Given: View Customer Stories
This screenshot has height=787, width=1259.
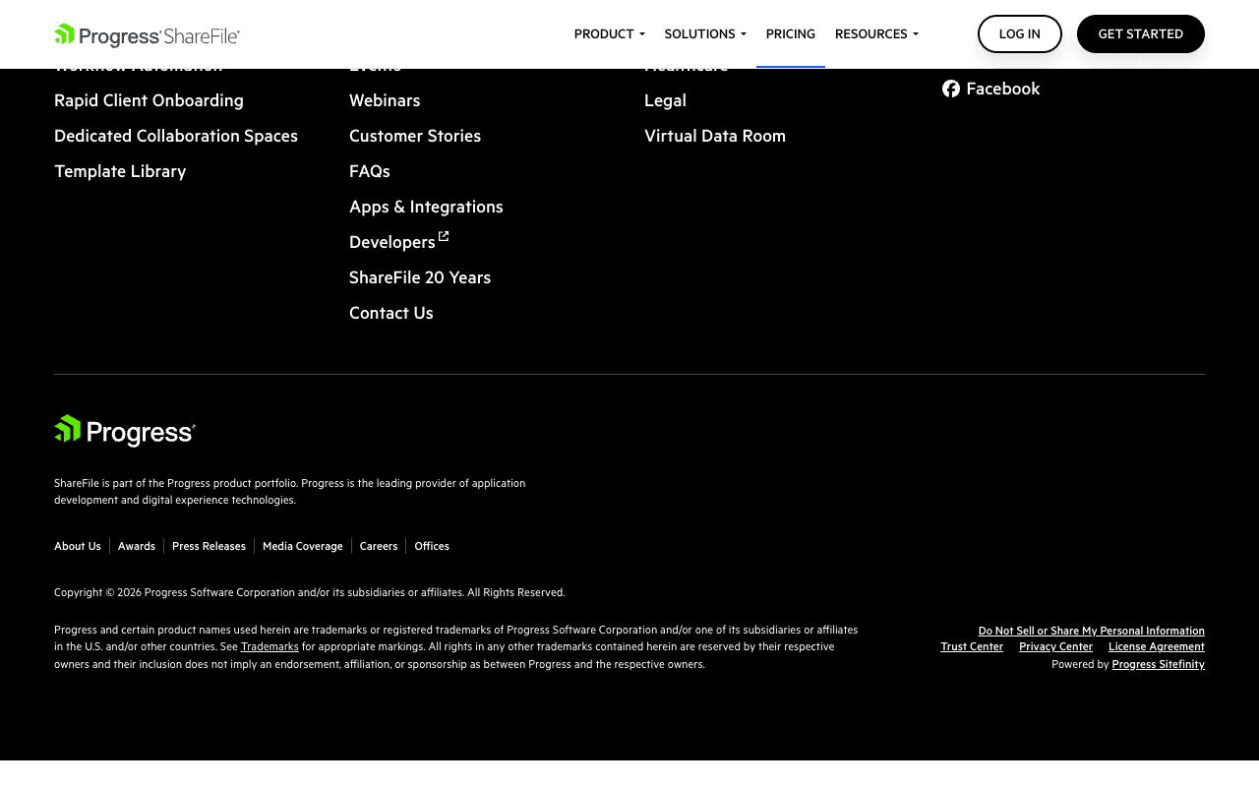Looking at the screenshot, I should [x=415, y=136].
